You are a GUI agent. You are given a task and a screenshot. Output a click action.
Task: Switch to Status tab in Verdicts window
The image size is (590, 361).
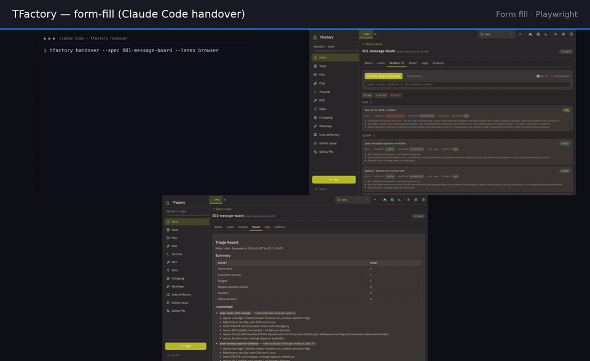pos(368,63)
